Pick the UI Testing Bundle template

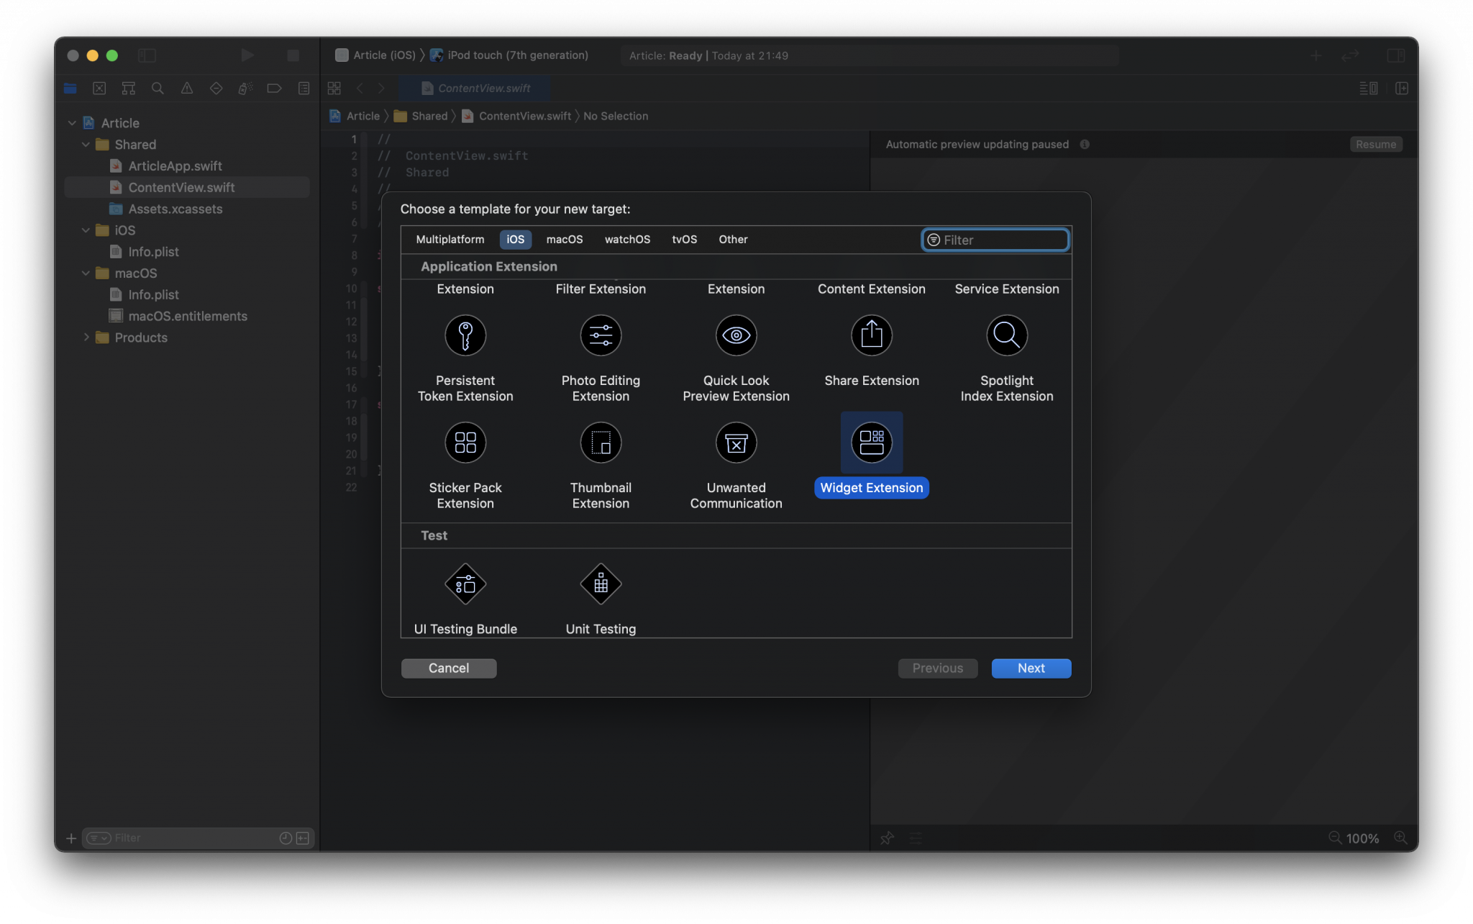[x=465, y=584]
